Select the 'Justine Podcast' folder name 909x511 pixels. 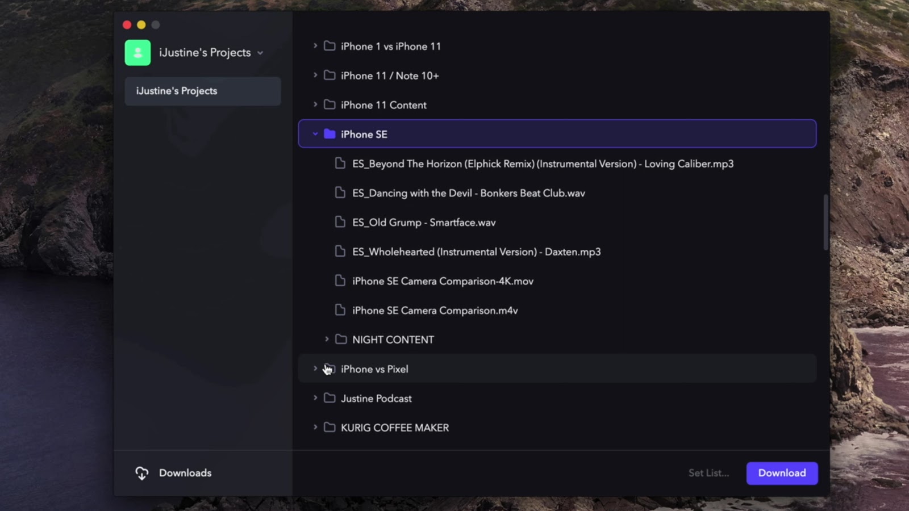(x=376, y=399)
